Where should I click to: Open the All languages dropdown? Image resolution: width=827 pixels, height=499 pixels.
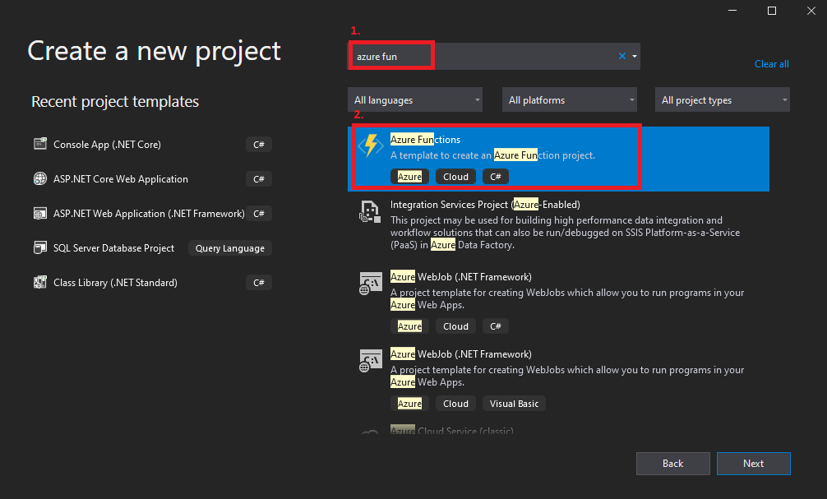414,99
